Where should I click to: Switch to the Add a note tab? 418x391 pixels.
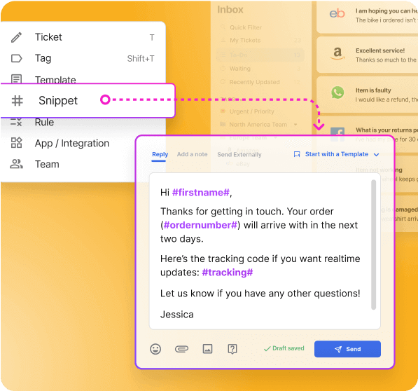[x=193, y=154]
